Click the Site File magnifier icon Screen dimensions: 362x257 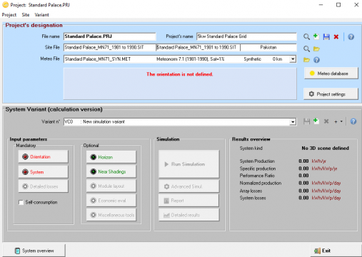(306, 49)
